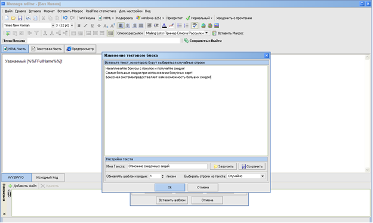This screenshot has height=223, width=373.
Task: Click the Increase indent icon
Action: (x=149, y=26)
